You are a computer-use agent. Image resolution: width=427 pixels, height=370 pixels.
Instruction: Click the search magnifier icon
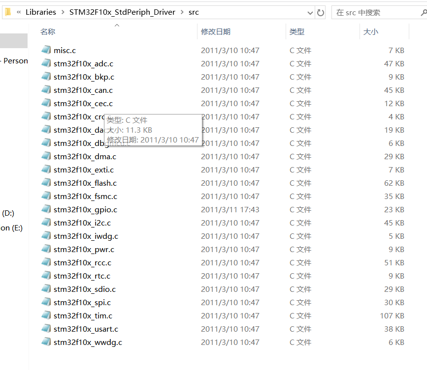point(424,12)
